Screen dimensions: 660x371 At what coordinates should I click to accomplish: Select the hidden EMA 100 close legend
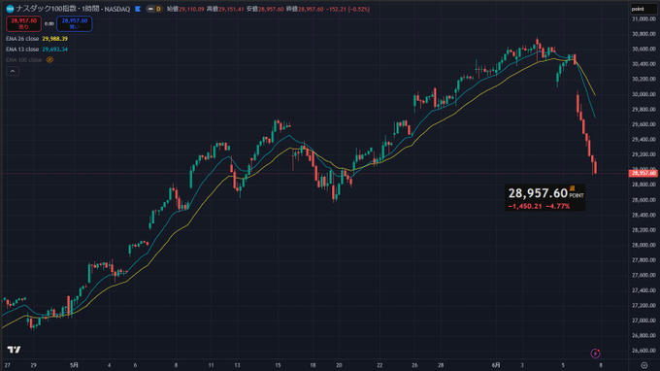pos(23,60)
